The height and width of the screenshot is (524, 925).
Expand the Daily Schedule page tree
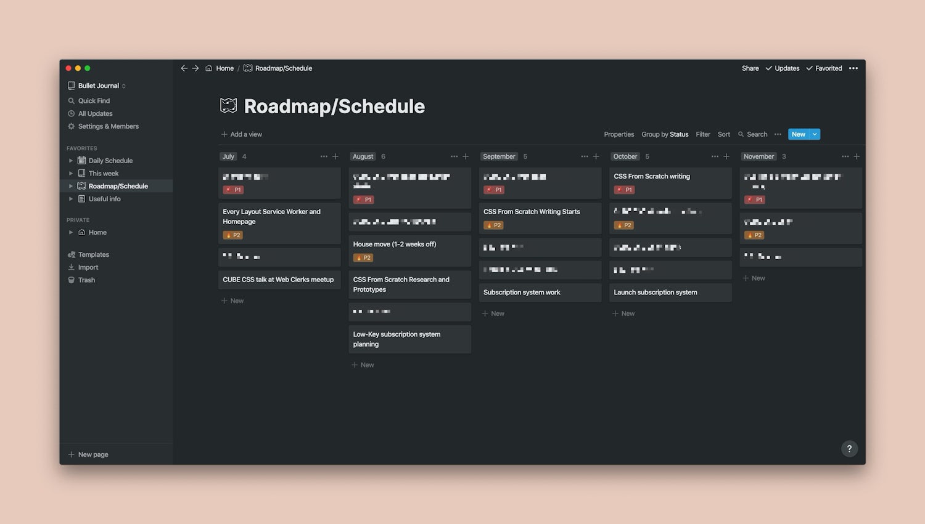click(x=71, y=161)
